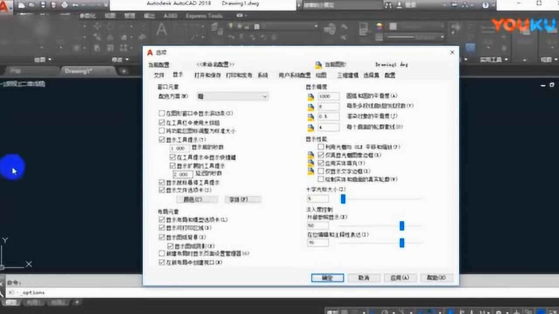The height and width of the screenshot is (314, 559).
Task: Switch to the 三维建模 tab
Action: click(347, 75)
